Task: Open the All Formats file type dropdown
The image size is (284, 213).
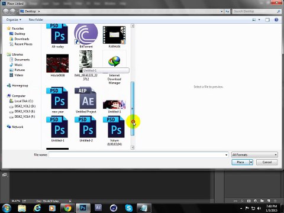Action: [254, 155]
